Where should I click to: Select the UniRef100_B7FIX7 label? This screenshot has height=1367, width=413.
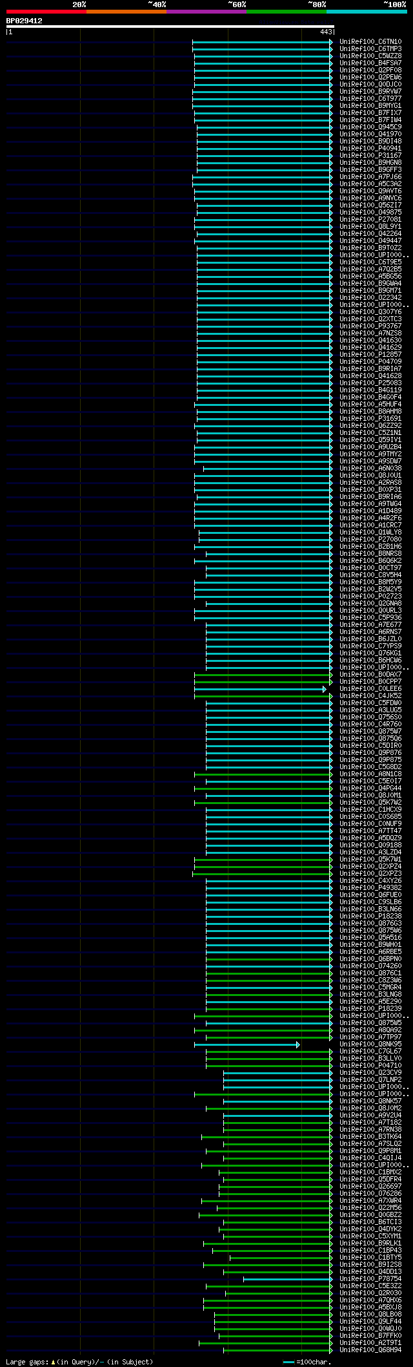[370, 113]
